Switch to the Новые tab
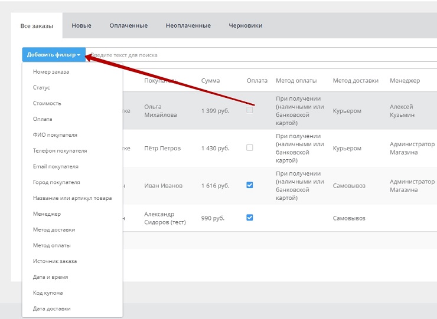437x319 pixels. (x=81, y=26)
